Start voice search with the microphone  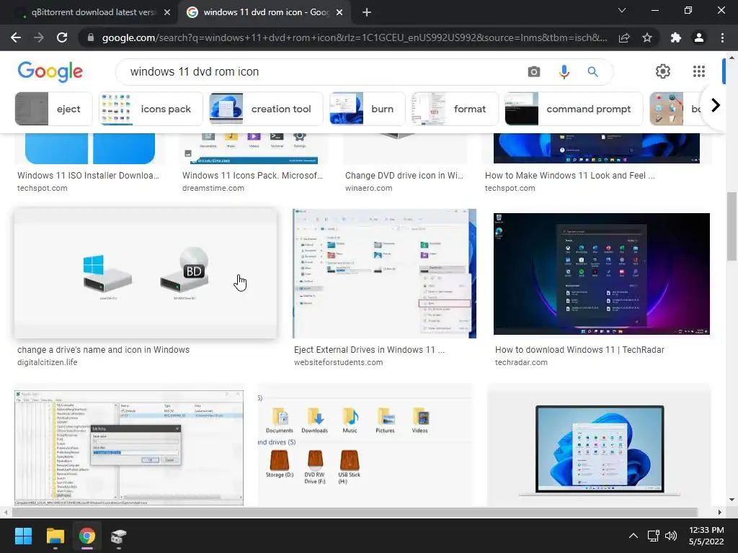pyautogui.click(x=564, y=71)
